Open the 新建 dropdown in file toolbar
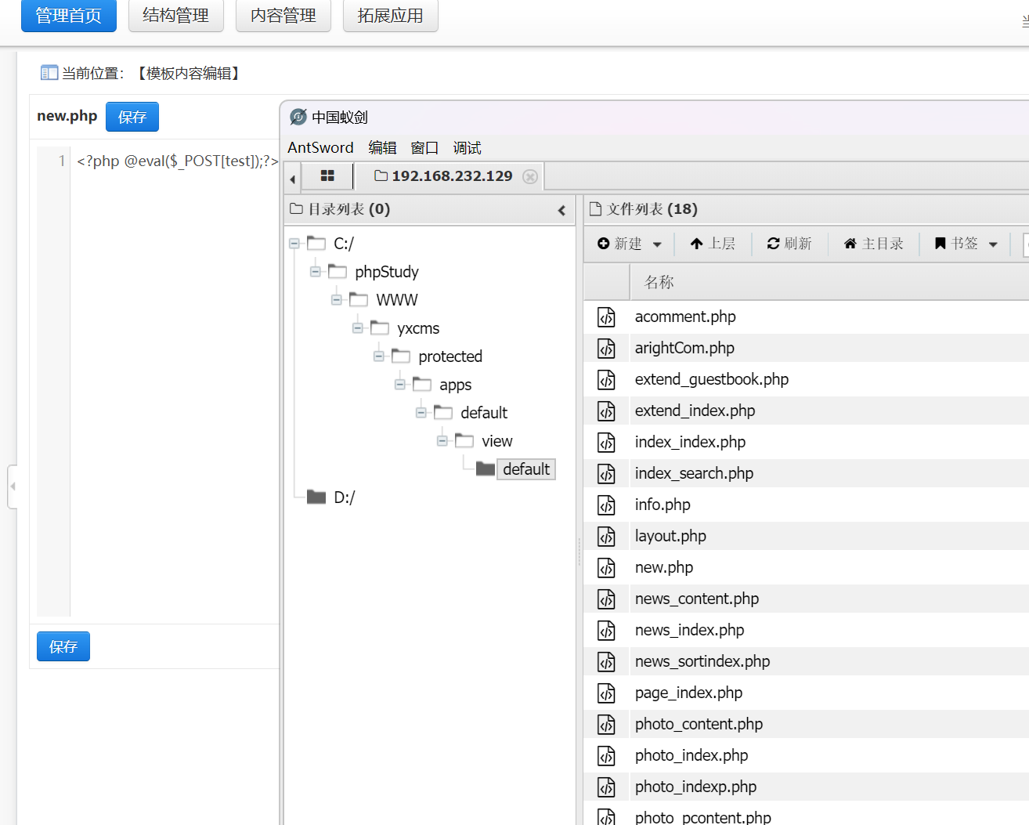1029x825 pixels. click(630, 244)
